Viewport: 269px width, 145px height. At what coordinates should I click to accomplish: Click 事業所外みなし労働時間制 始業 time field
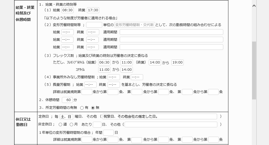click(x=114, y=77)
